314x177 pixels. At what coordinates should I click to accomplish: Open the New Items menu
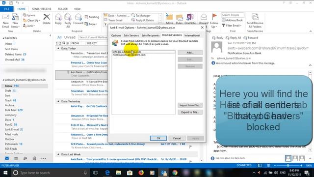[15, 21]
